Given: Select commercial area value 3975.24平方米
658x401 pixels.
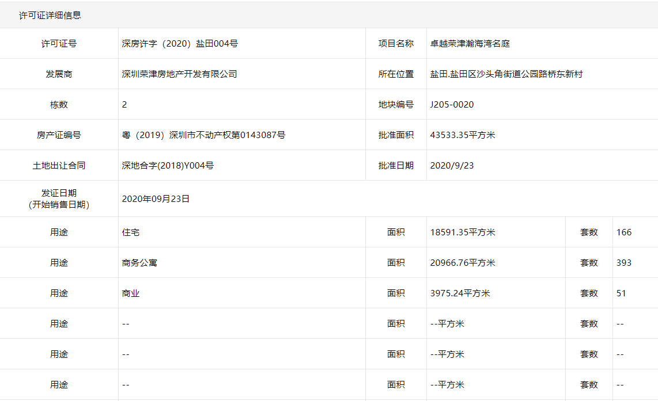Looking at the screenshot, I should (x=460, y=293).
